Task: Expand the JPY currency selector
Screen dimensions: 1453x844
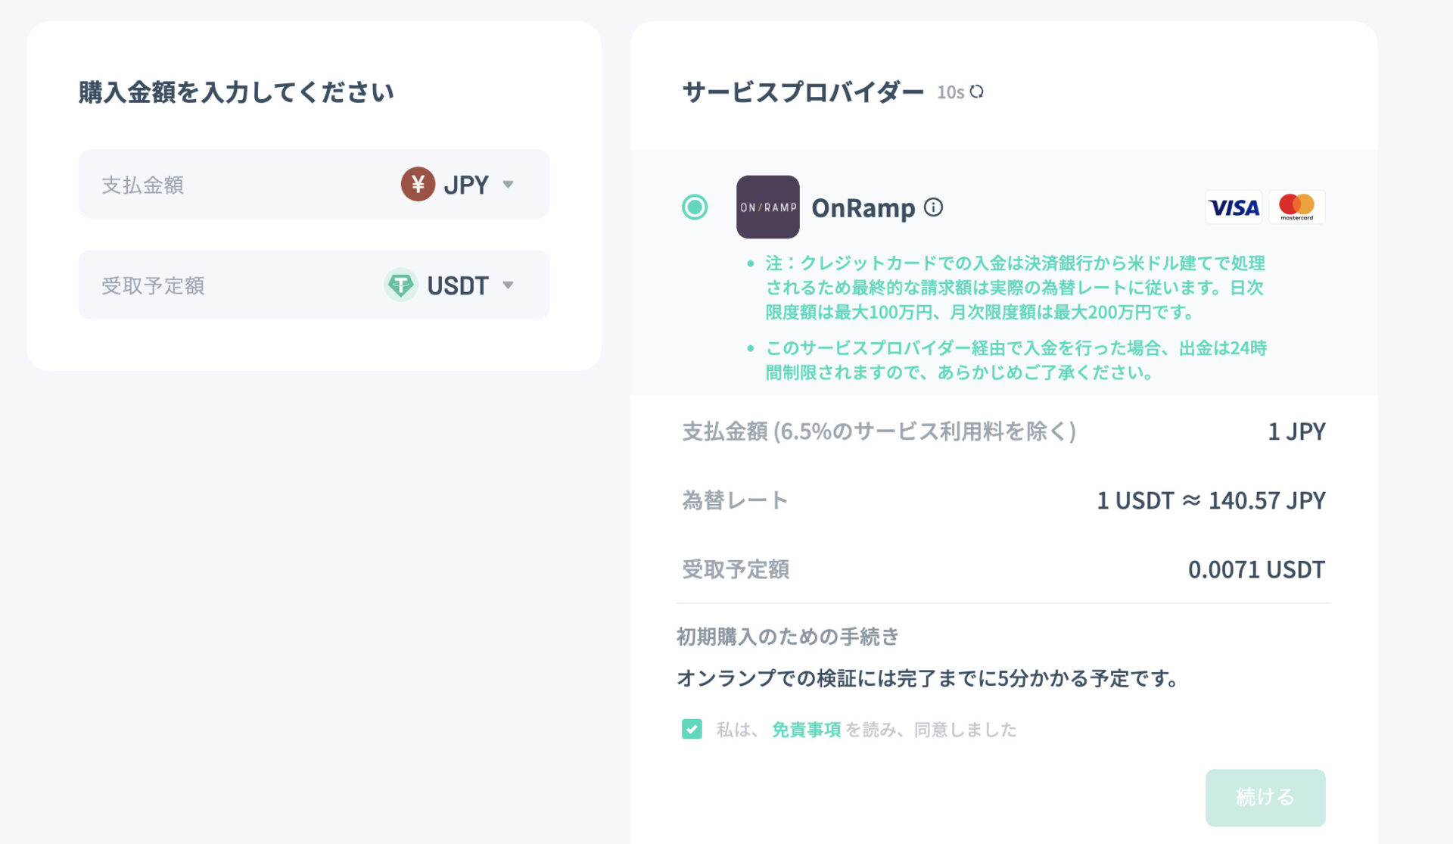Action: 458,184
